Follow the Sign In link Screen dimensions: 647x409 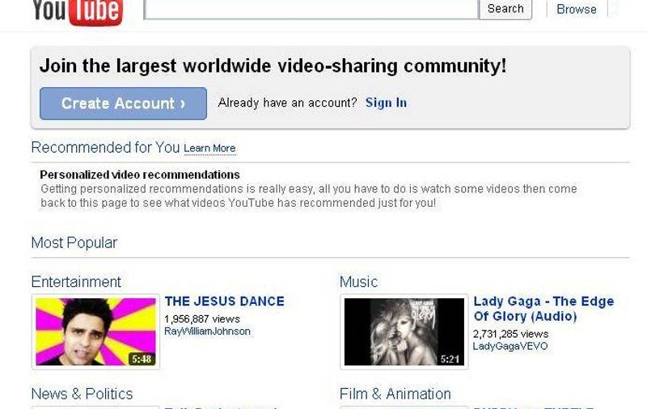[386, 103]
